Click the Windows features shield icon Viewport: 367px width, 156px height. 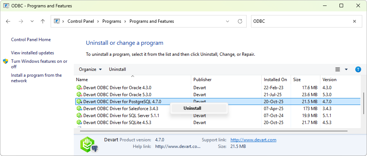(6, 61)
